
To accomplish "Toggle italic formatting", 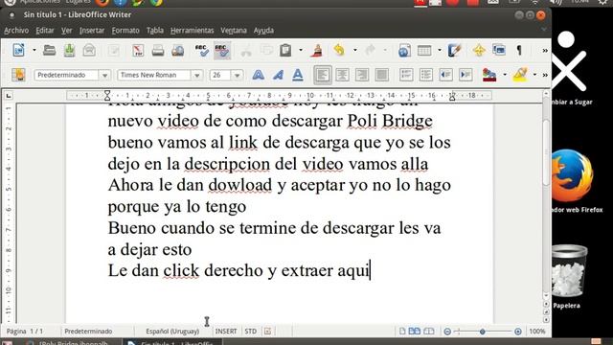I will [x=278, y=75].
